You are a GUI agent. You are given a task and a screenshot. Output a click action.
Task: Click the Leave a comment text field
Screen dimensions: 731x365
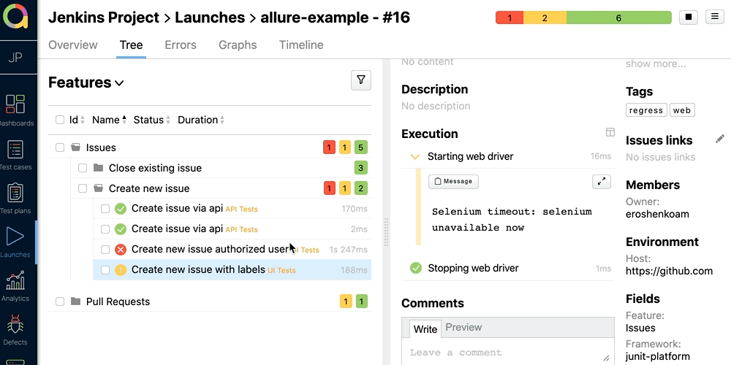[504, 353]
